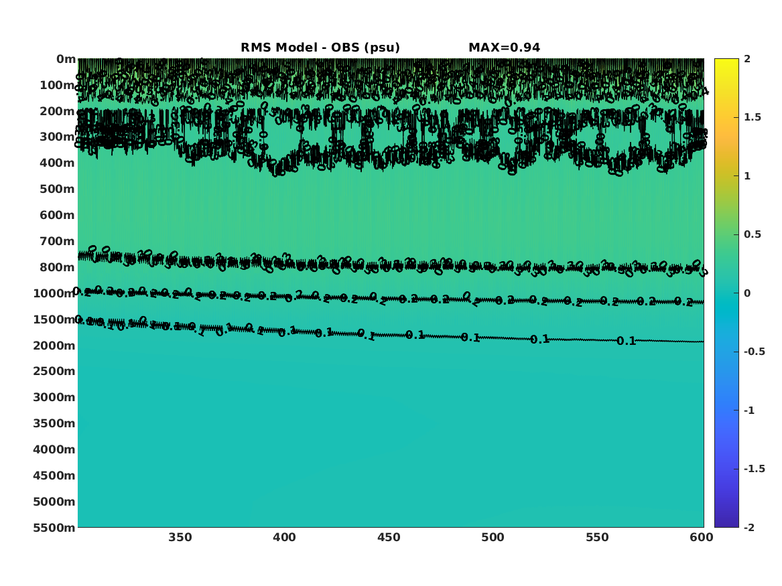
Task: Select the '4500m' depth tick label
Action: tap(54, 475)
